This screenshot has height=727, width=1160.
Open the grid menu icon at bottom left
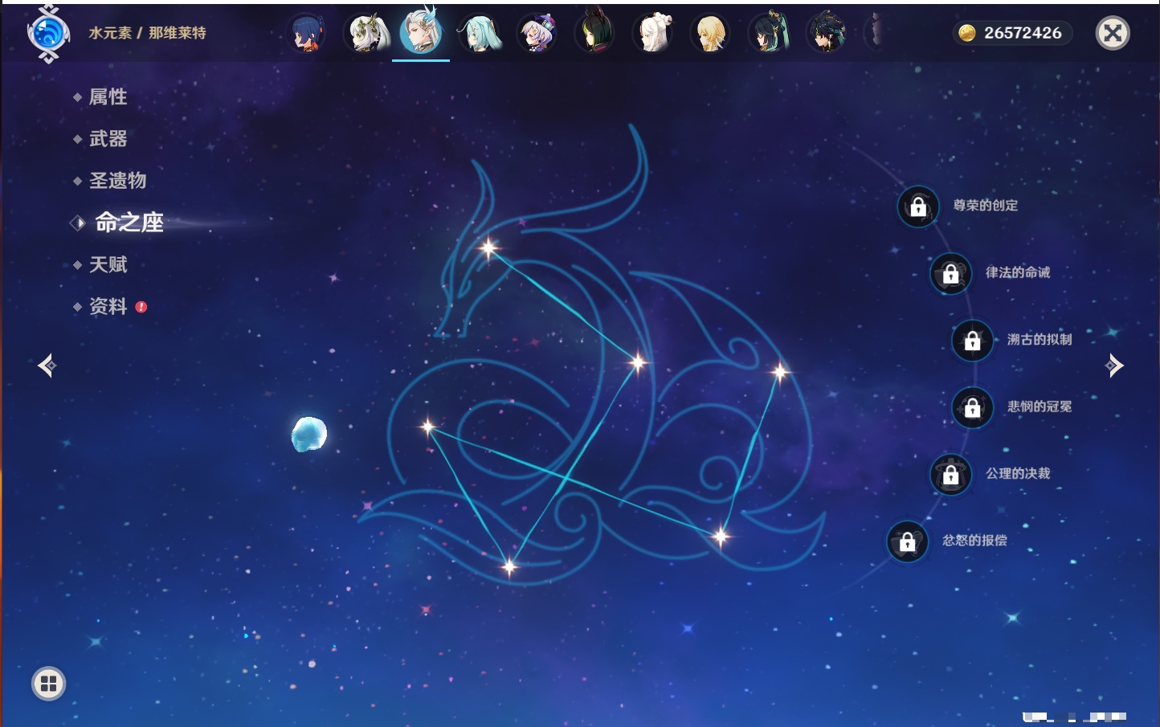click(x=48, y=684)
